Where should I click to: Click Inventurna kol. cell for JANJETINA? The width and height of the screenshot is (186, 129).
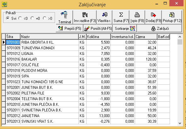pyautogui.click(x=123, y=116)
